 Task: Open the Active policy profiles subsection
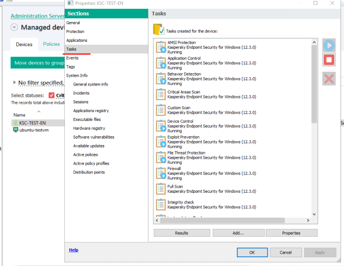(91, 163)
